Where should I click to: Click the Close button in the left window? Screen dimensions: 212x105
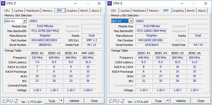[x=94, y=101]
